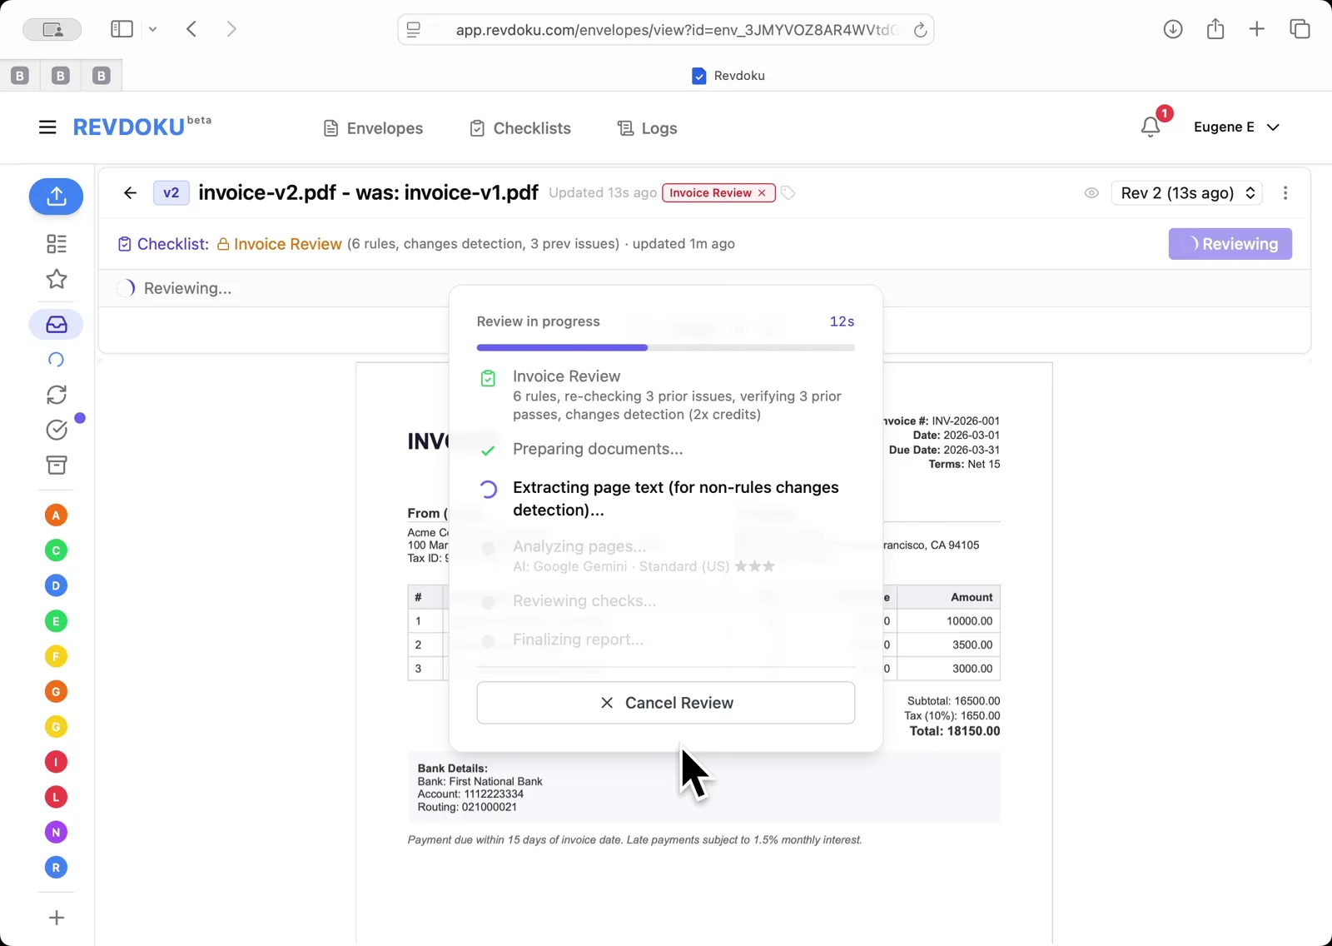Select the inbox tray icon in sidebar
Screen dimensions: 1332x946
[x=56, y=324]
